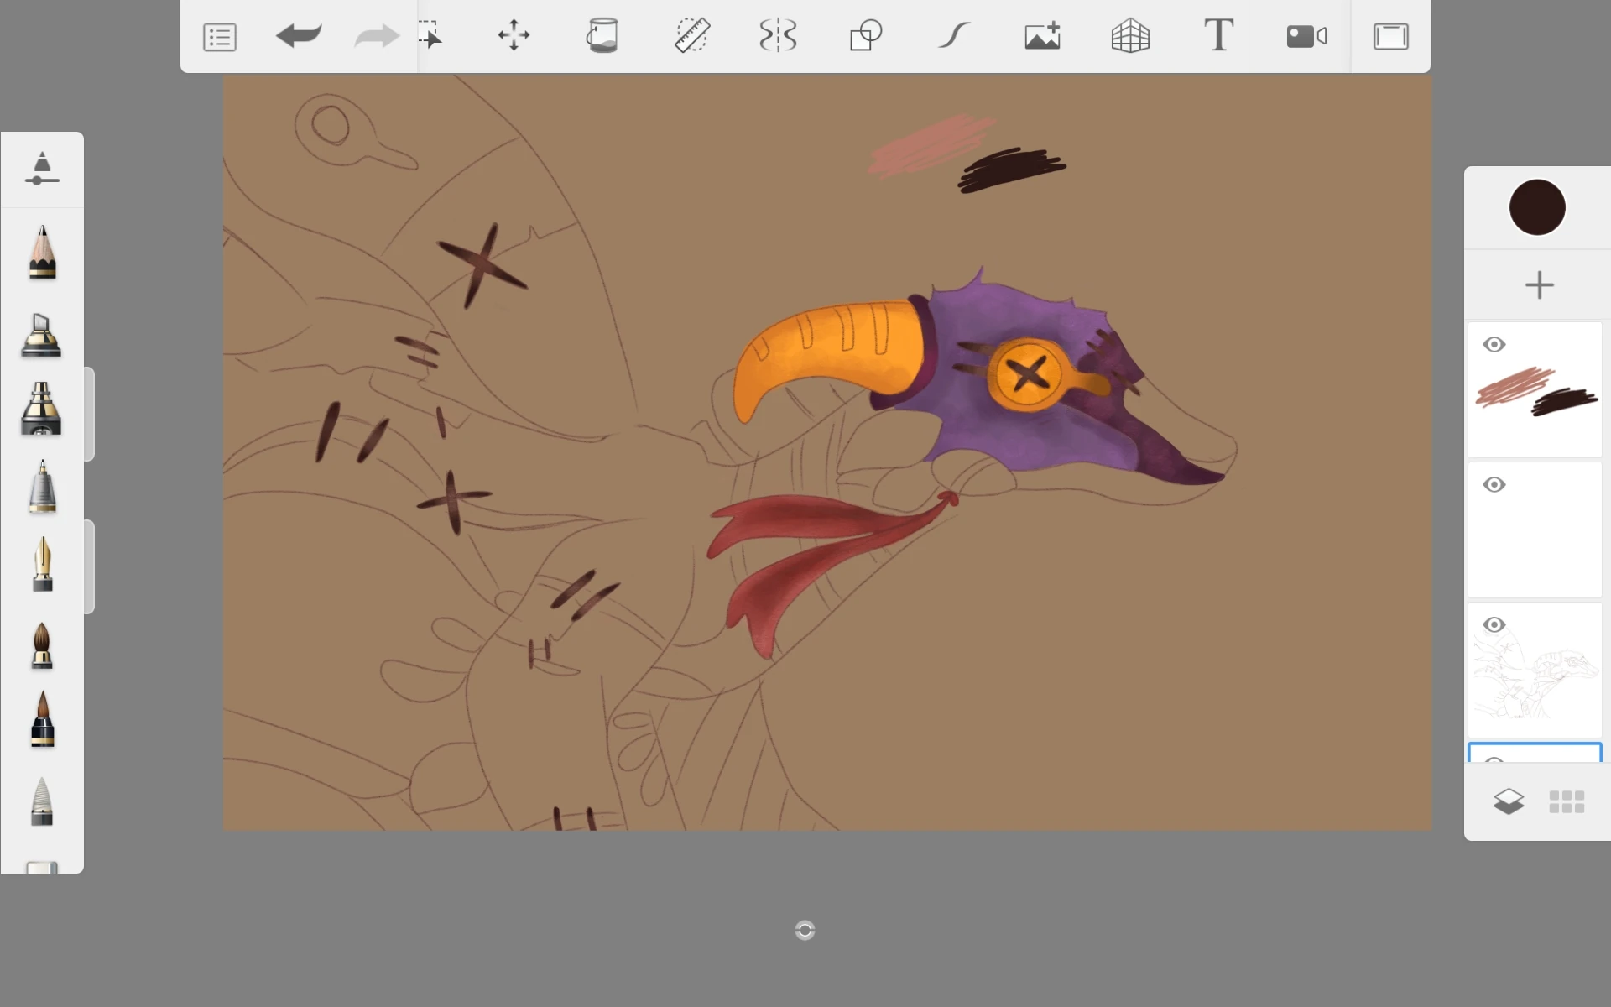Toggle visibility of the empty middle layer
Viewport: 1611px width, 1007px height.
[1494, 484]
